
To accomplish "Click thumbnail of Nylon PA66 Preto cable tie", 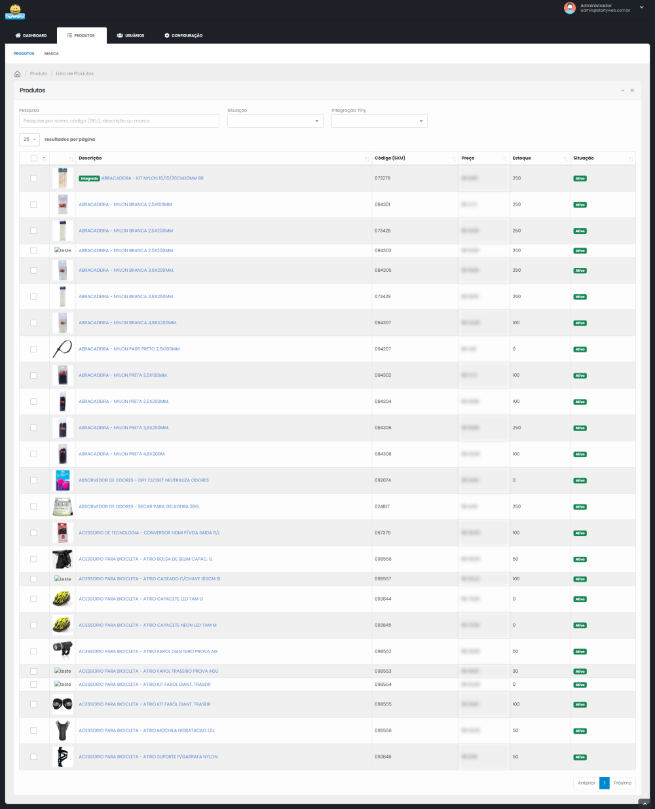I will 62,349.
